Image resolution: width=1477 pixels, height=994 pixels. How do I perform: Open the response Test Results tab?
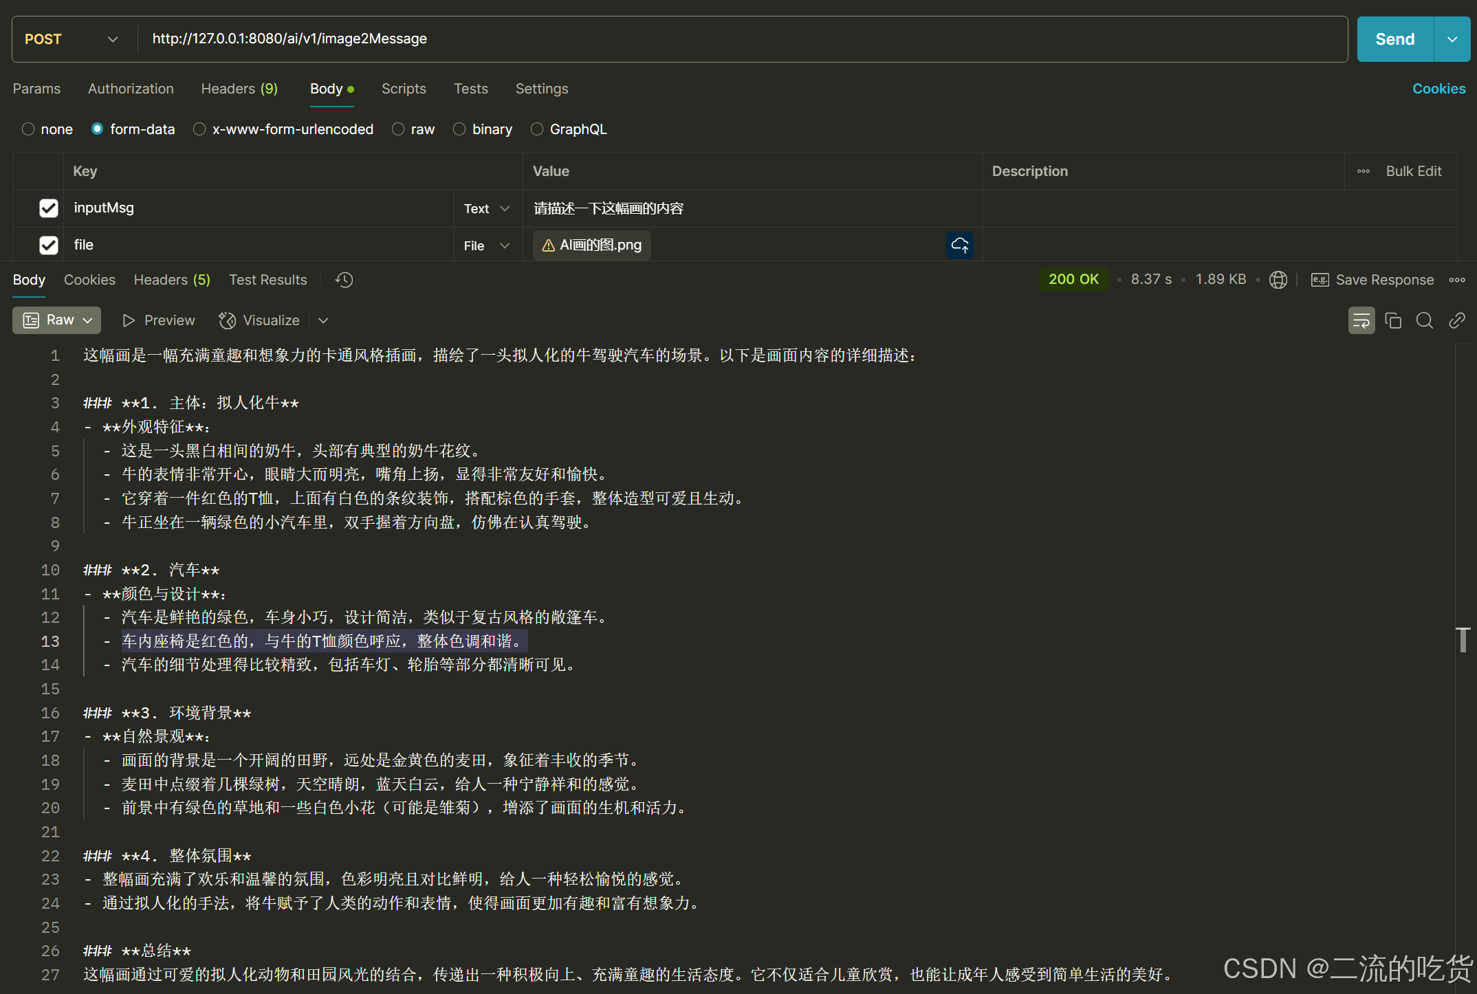[267, 280]
